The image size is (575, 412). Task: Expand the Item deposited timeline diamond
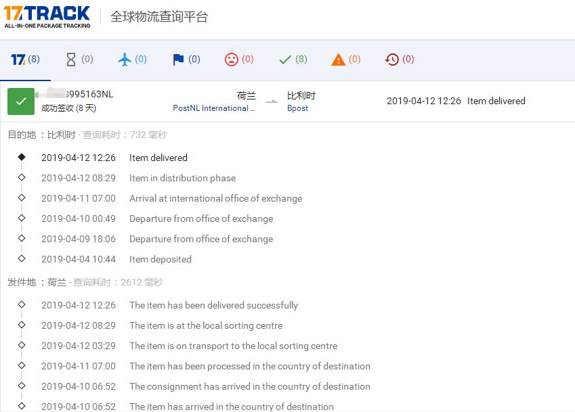point(21,259)
